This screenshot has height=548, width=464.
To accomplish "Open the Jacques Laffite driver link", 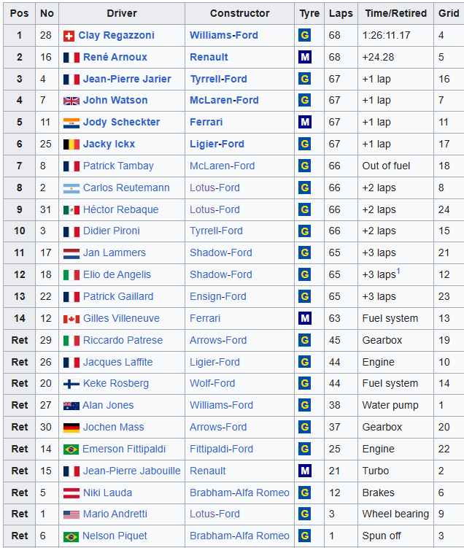I will coord(117,362).
